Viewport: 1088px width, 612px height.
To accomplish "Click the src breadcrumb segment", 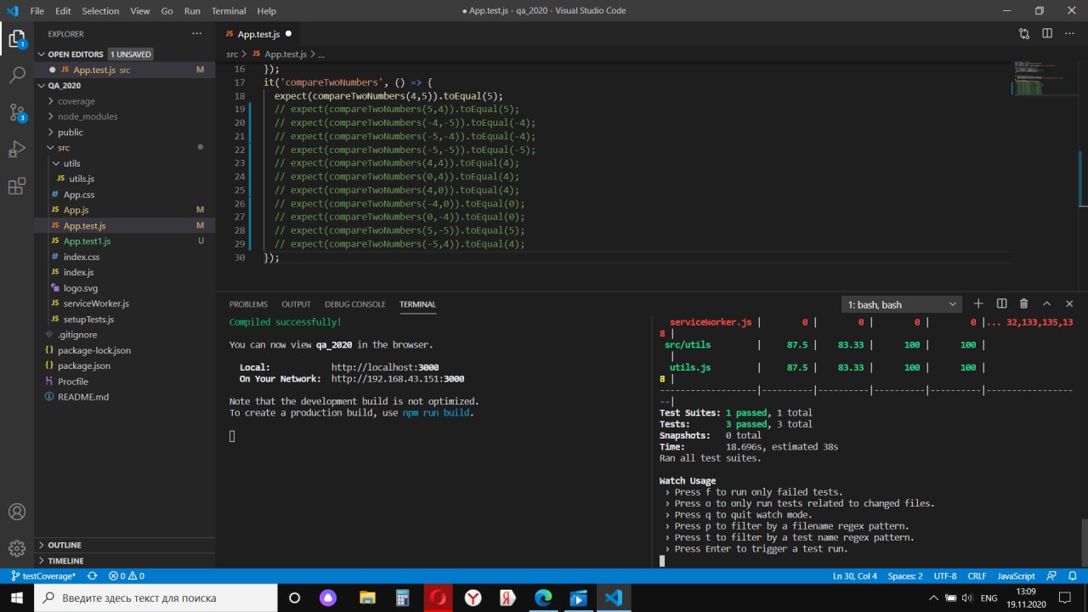I will (x=232, y=54).
